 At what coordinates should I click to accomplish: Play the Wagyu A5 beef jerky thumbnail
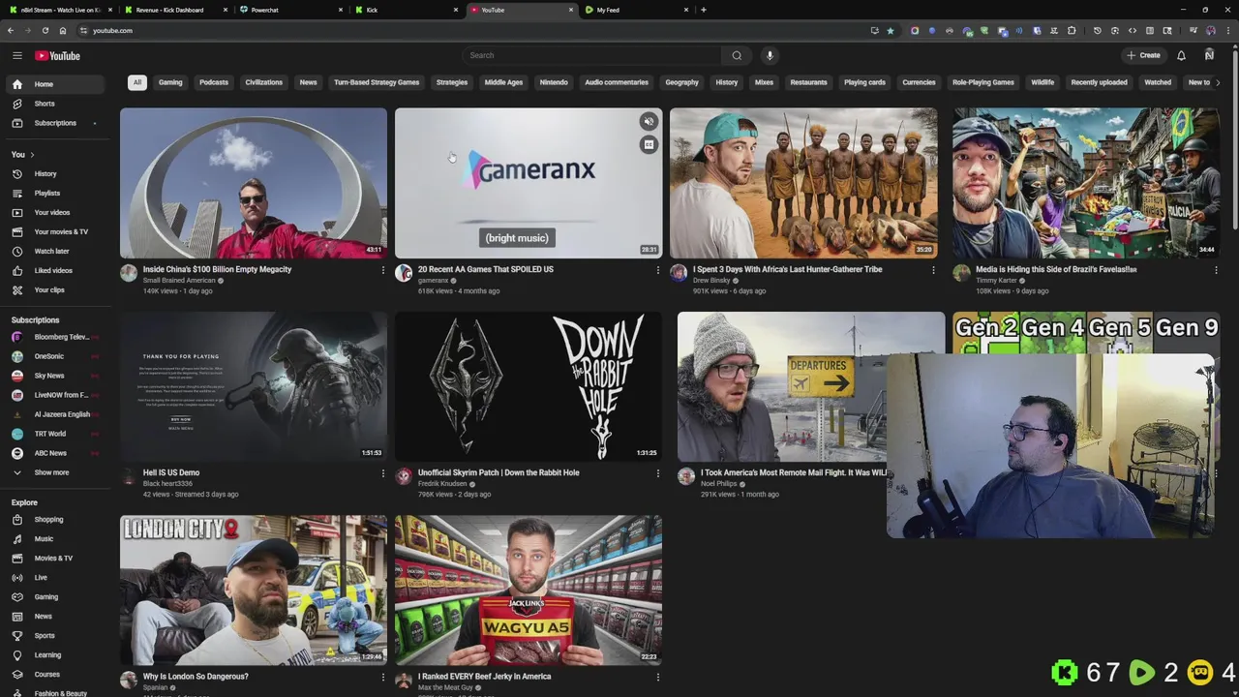529,590
